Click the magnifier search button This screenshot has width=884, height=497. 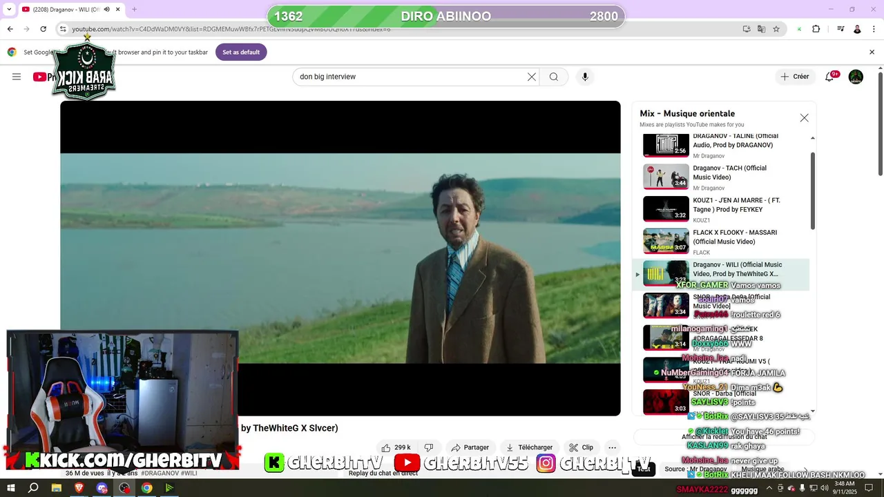point(554,77)
